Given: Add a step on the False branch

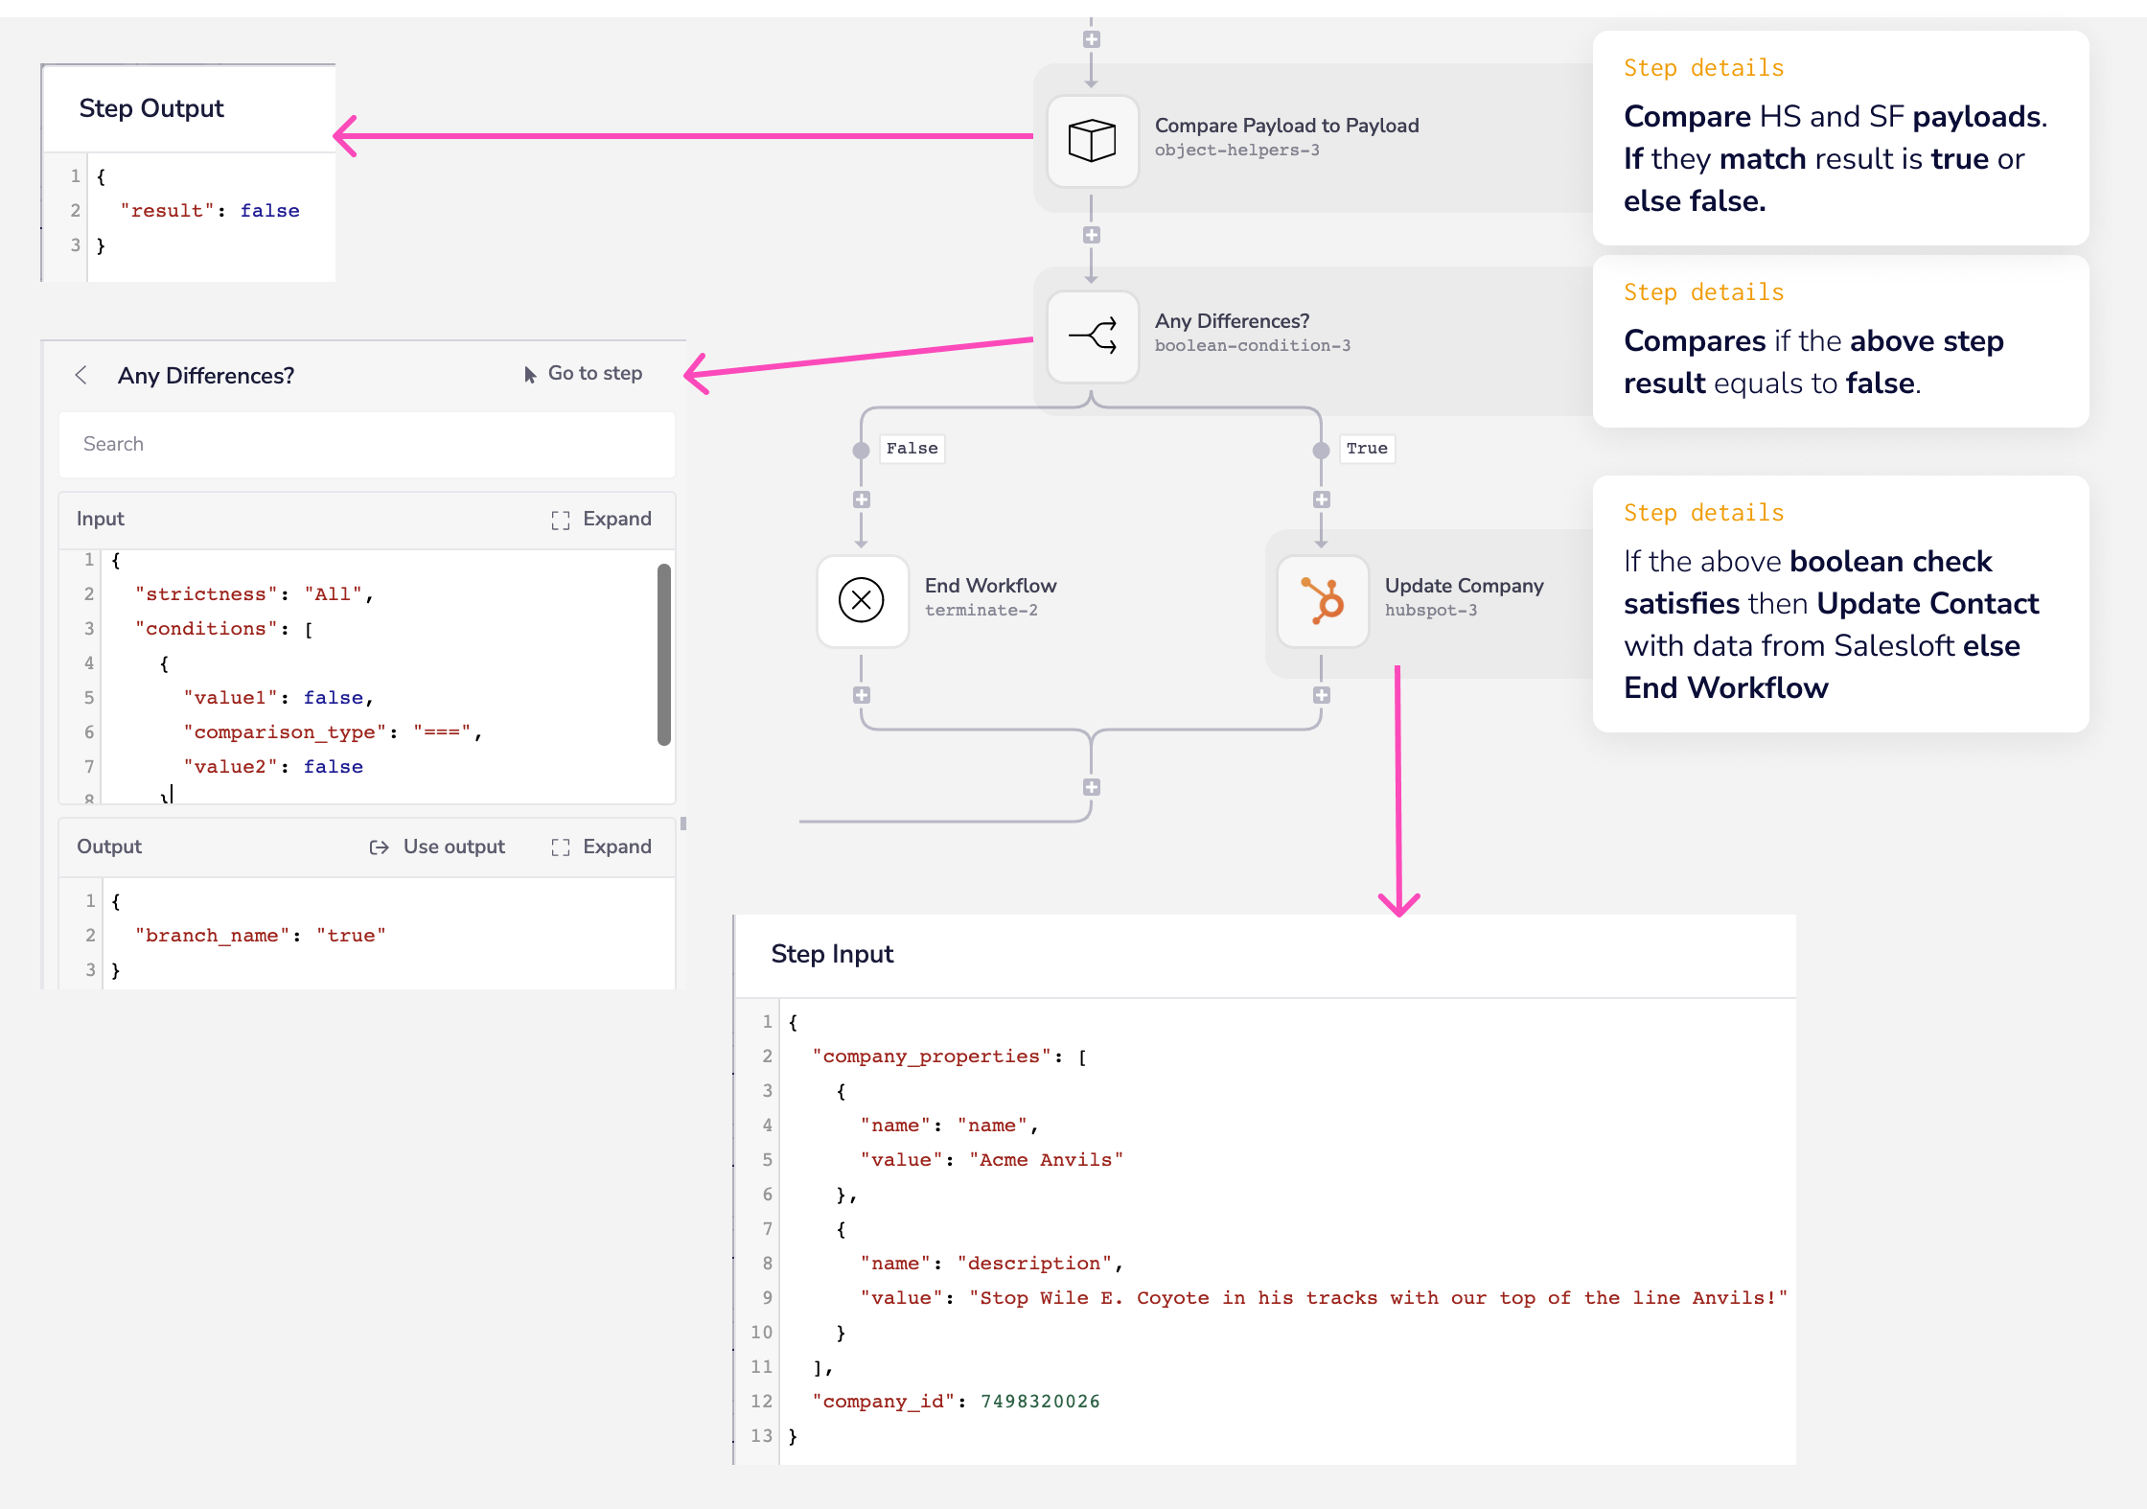Looking at the screenshot, I should [861, 499].
